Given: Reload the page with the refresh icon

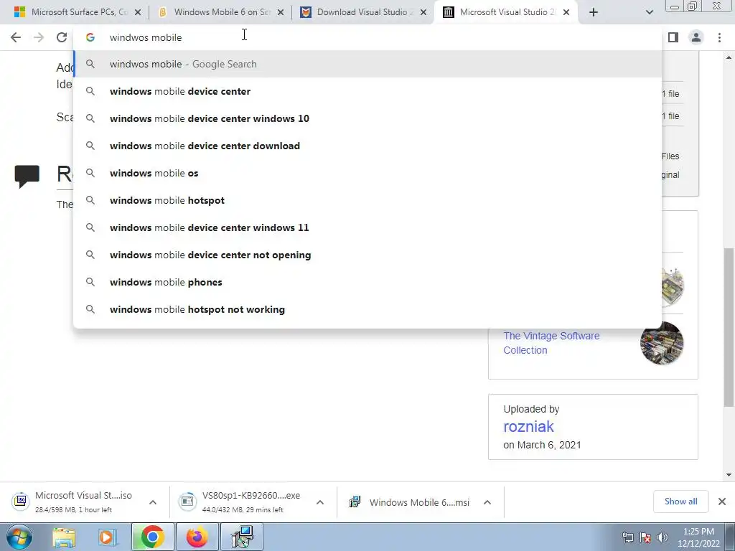Looking at the screenshot, I should [x=62, y=37].
